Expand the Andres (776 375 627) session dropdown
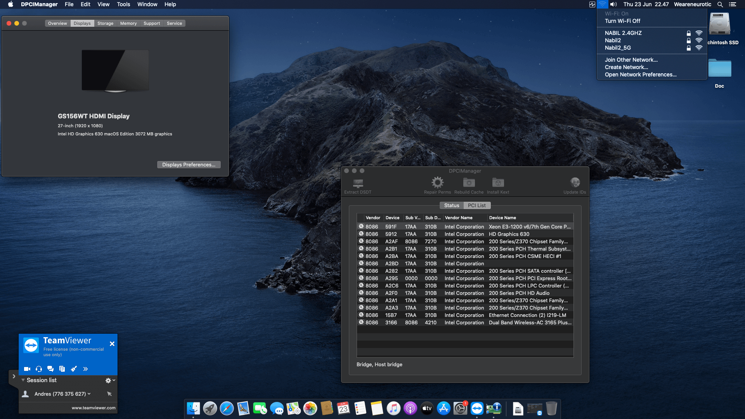The image size is (745, 419). [89, 394]
